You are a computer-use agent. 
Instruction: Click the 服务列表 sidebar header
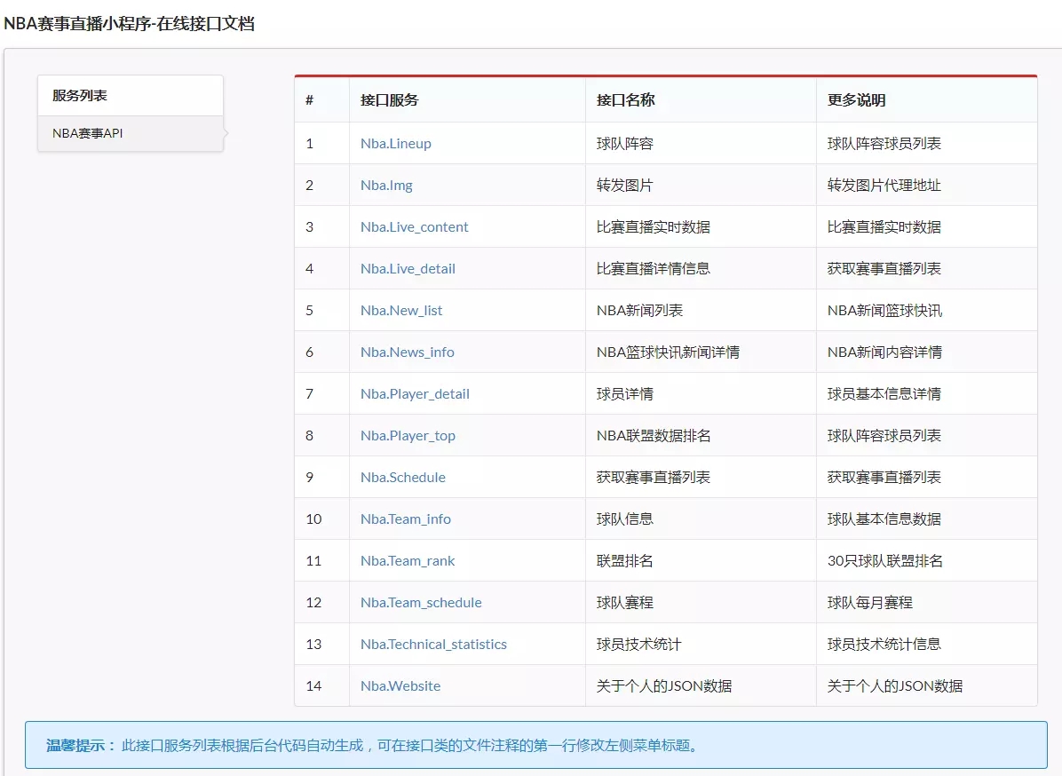(x=130, y=96)
